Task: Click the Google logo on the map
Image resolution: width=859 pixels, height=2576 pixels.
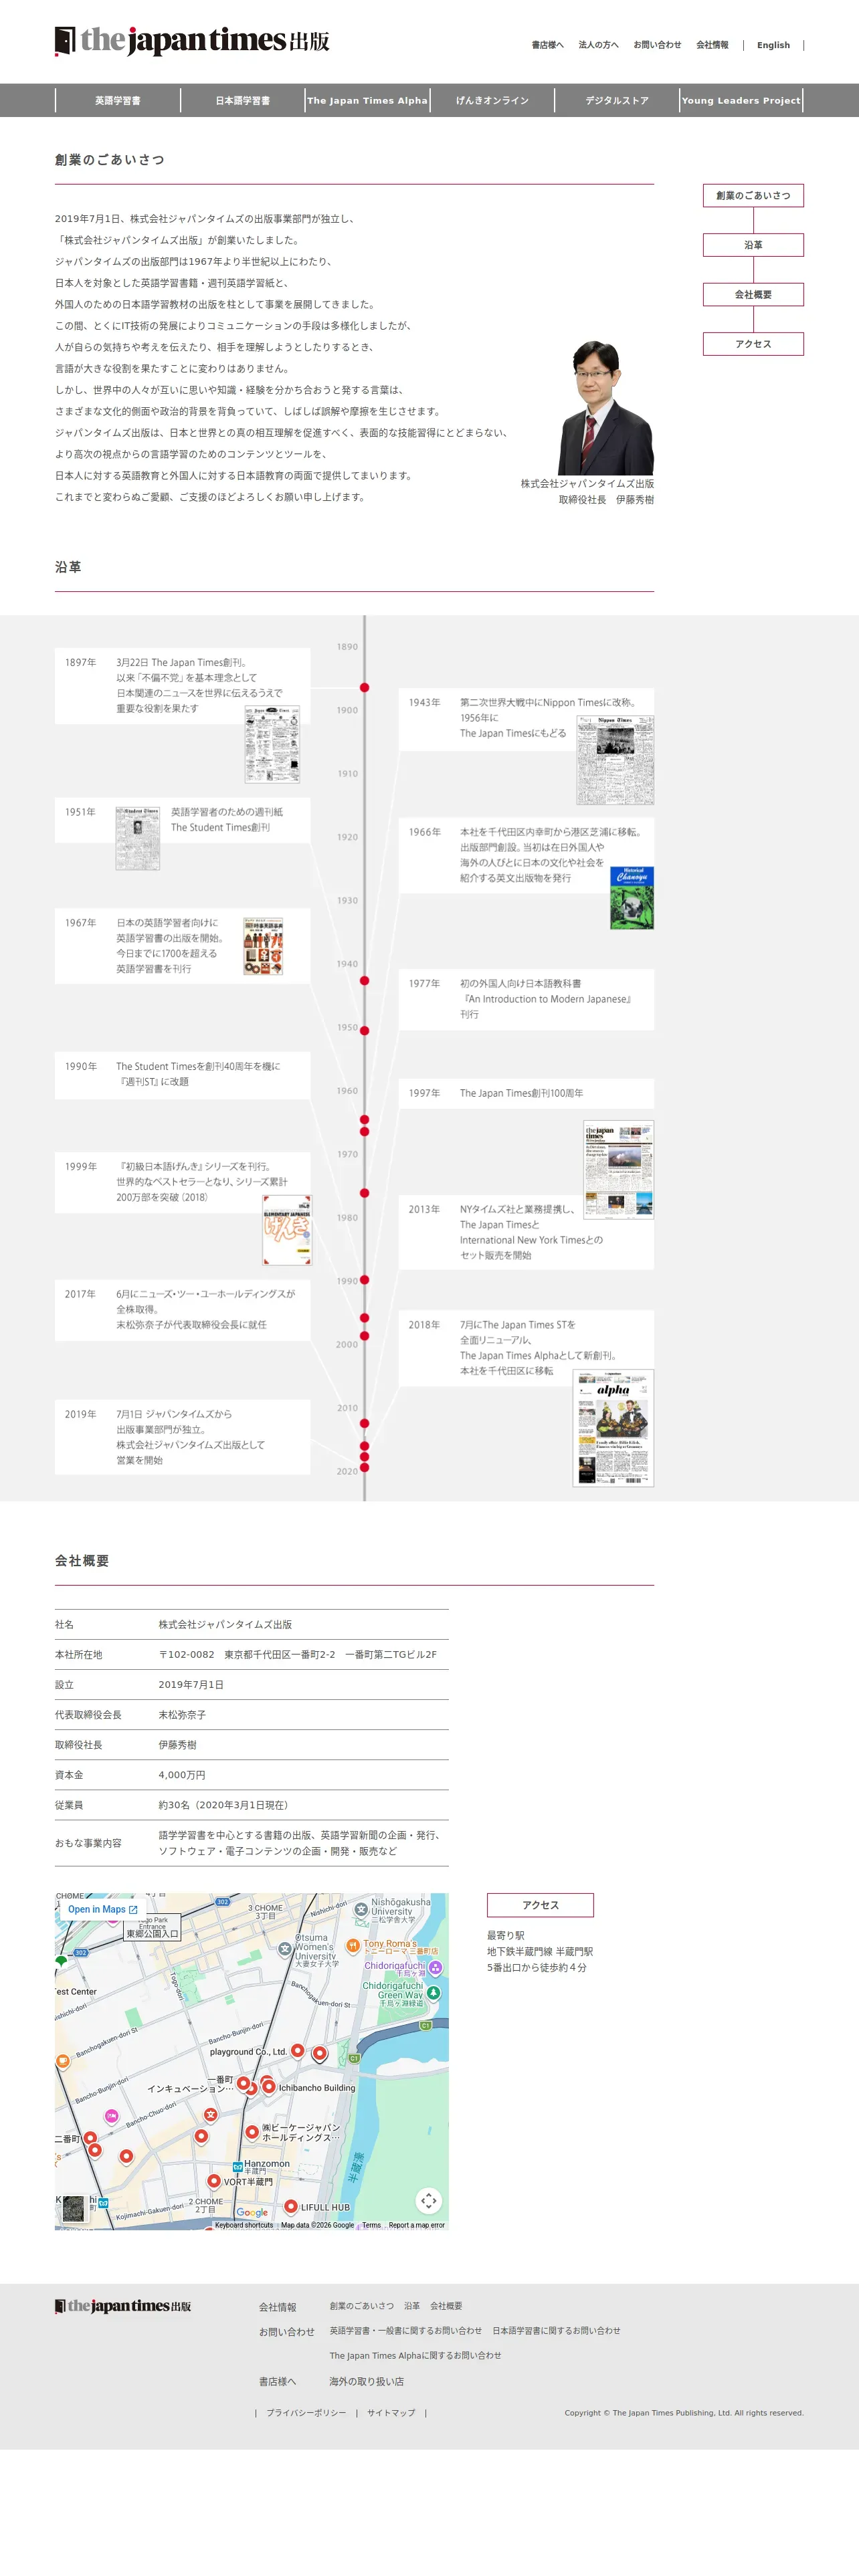Action: [x=252, y=2213]
